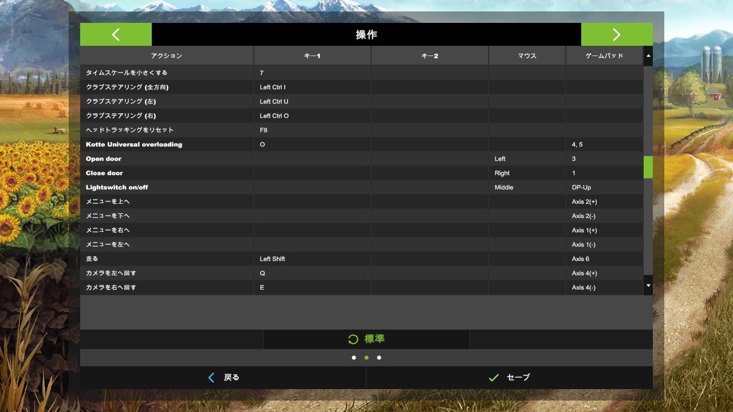Select the green middle page dot
The width and height of the screenshot is (733, 412).
[x=366, y=358]
